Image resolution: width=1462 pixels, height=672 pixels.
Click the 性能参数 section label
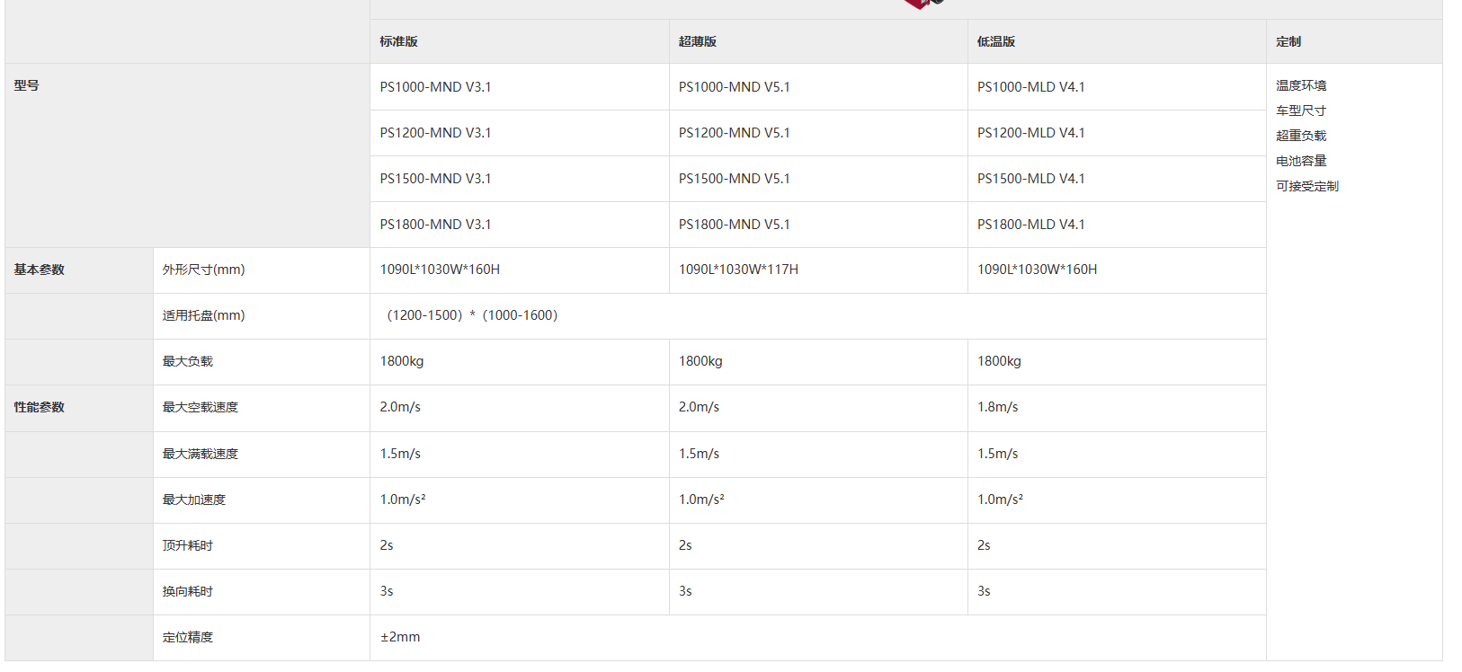(39, 407)
